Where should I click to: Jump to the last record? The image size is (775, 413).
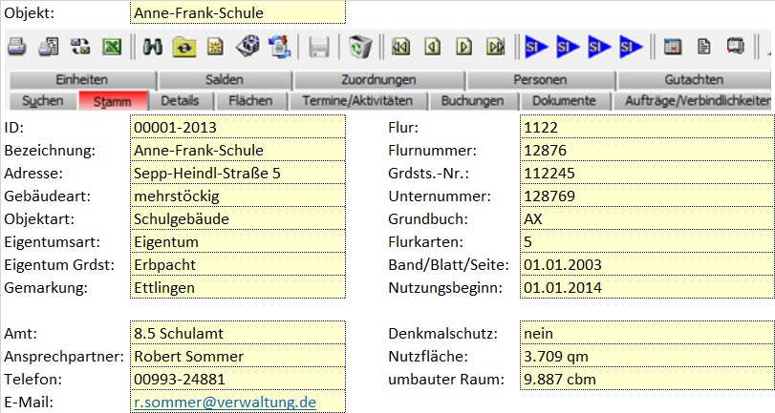[495, 46]
